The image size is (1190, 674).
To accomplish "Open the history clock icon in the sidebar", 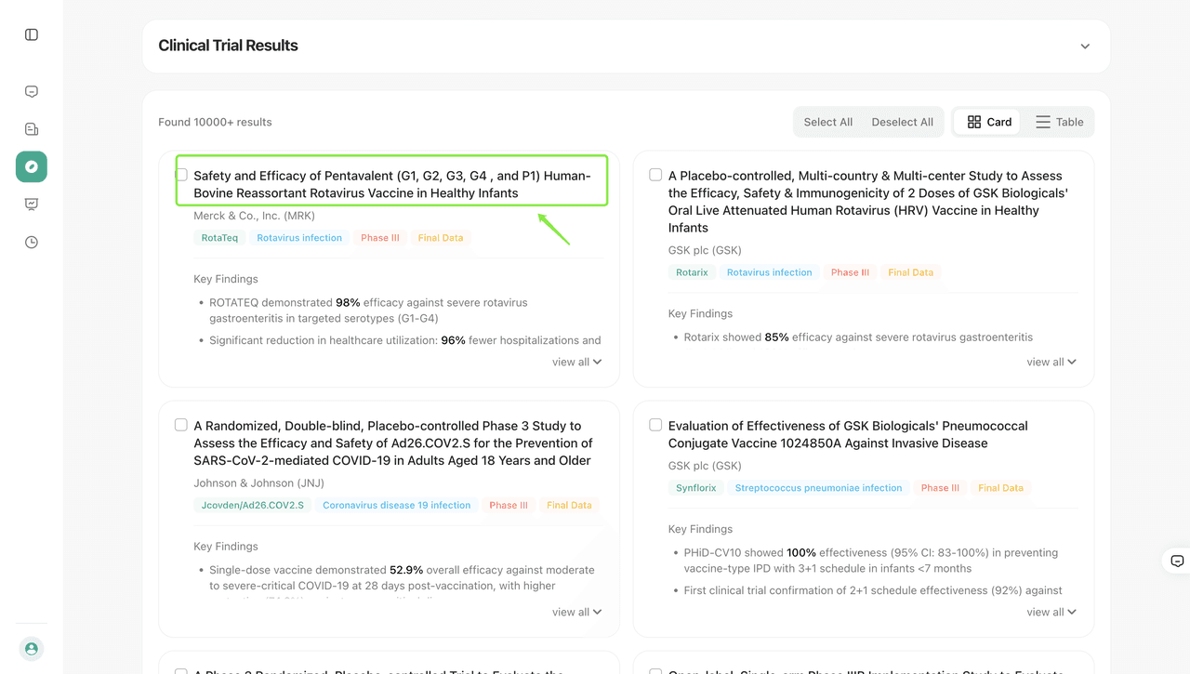I will (31, 242).
